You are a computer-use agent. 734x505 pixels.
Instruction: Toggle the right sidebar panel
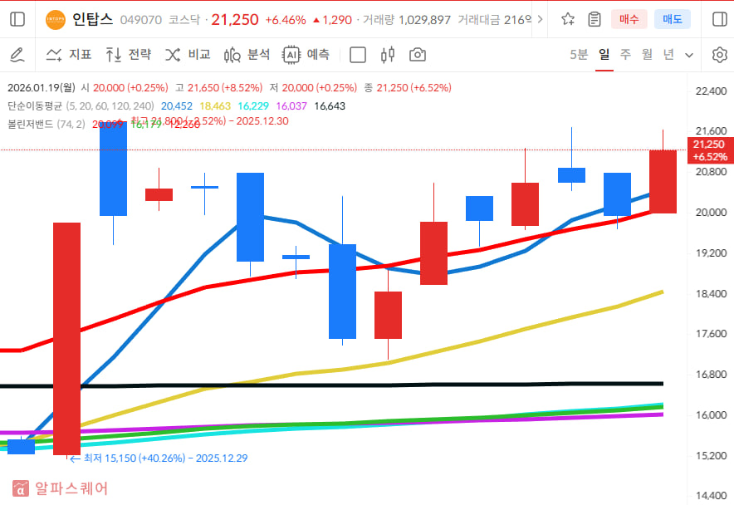pyautogui.click(x=719, y=19)
